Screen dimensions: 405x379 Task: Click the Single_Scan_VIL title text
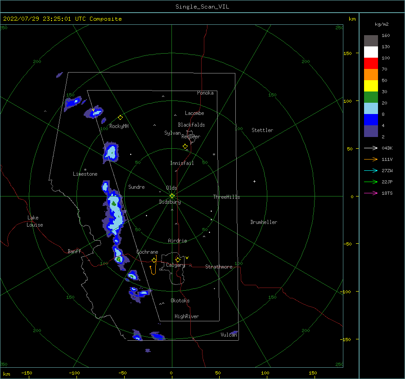click(202, 7)
